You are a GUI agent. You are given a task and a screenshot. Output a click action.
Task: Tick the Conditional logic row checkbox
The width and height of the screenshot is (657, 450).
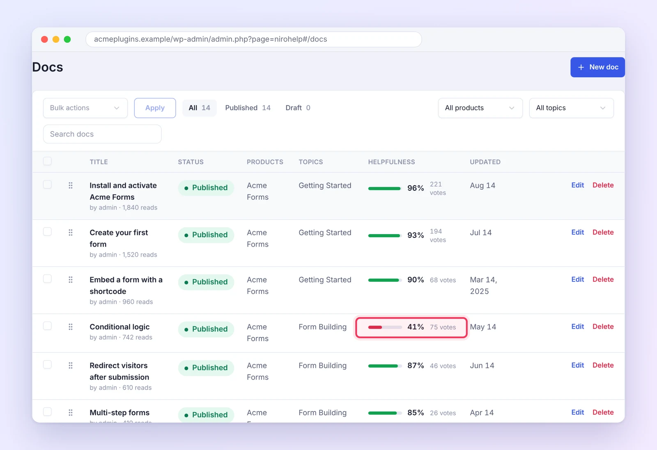[x=48, y=326]
